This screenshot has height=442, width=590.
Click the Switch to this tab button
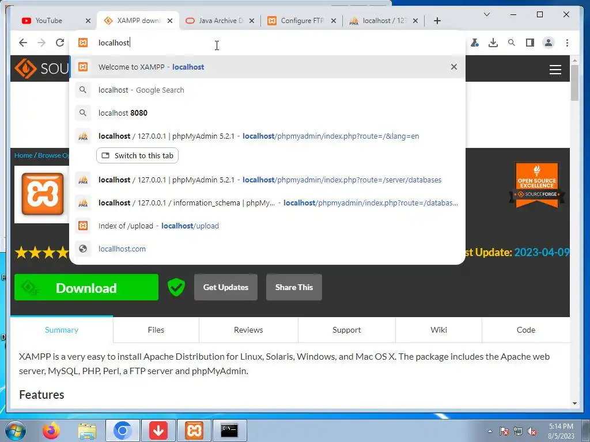[x=137, y=155]
